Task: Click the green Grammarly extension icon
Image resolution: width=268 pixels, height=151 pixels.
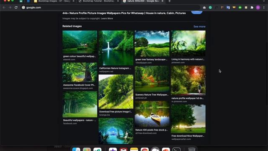Action: 210,8
